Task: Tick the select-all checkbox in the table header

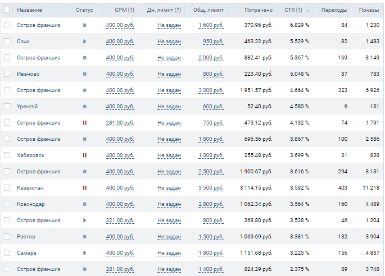Action: (7, 10)
